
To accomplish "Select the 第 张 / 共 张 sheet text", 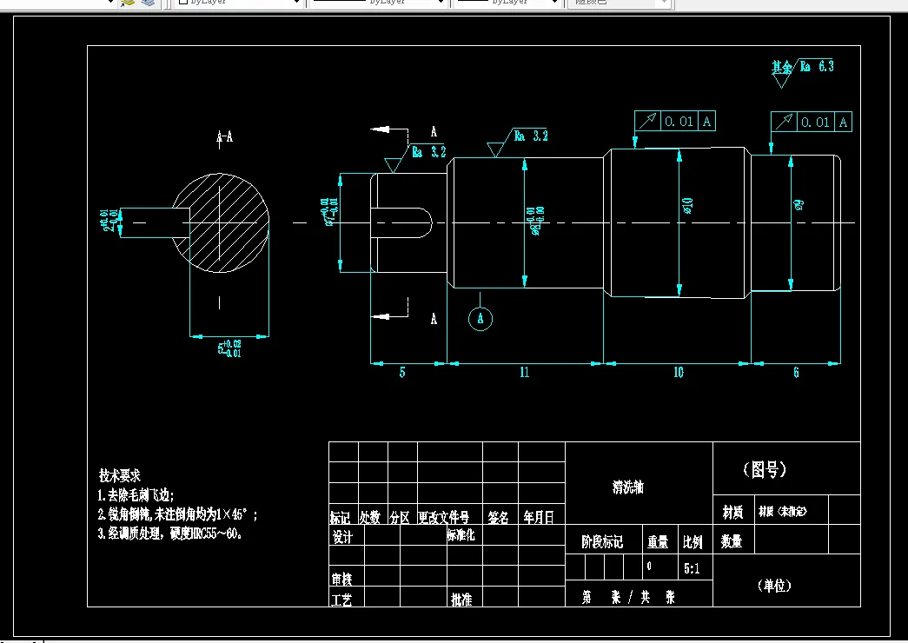I will (628, 597).
